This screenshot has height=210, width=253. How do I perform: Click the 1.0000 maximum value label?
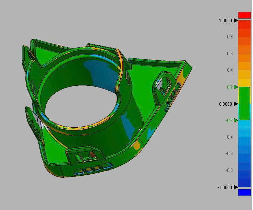[x=226, y=21]
